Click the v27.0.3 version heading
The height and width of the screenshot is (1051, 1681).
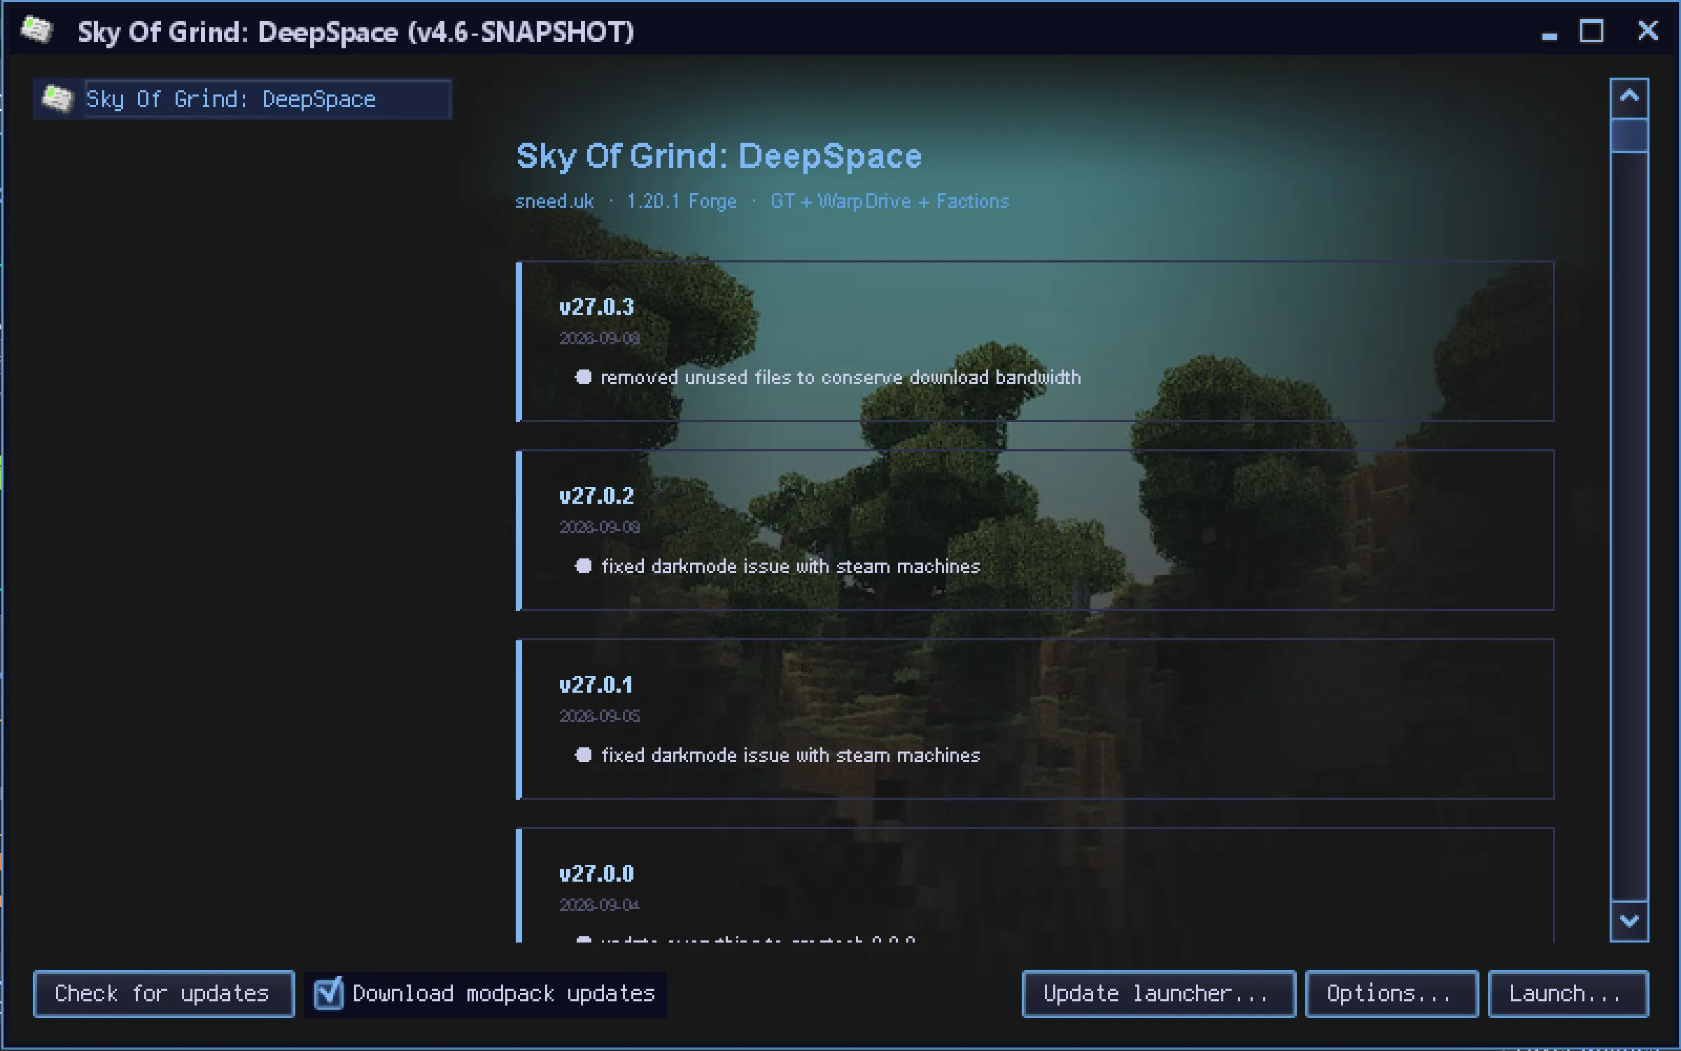596,306
